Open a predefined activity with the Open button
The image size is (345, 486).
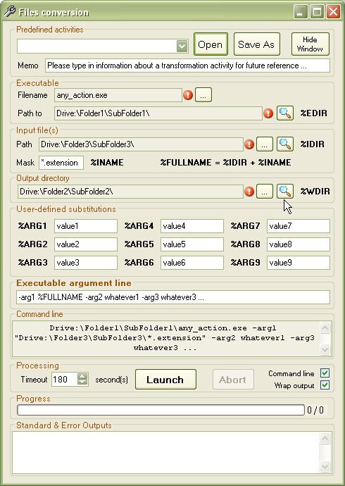[211, 44]
